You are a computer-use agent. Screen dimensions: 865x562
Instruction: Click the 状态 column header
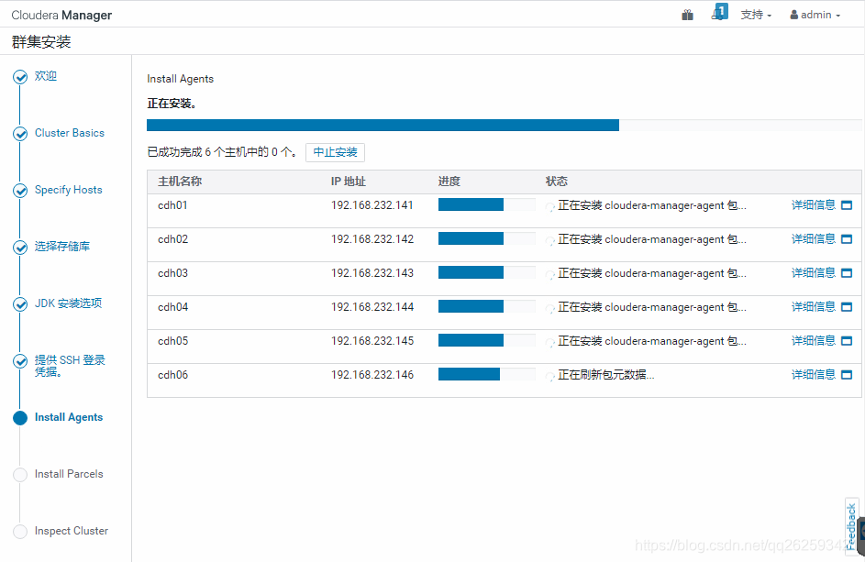pos(557,182)
